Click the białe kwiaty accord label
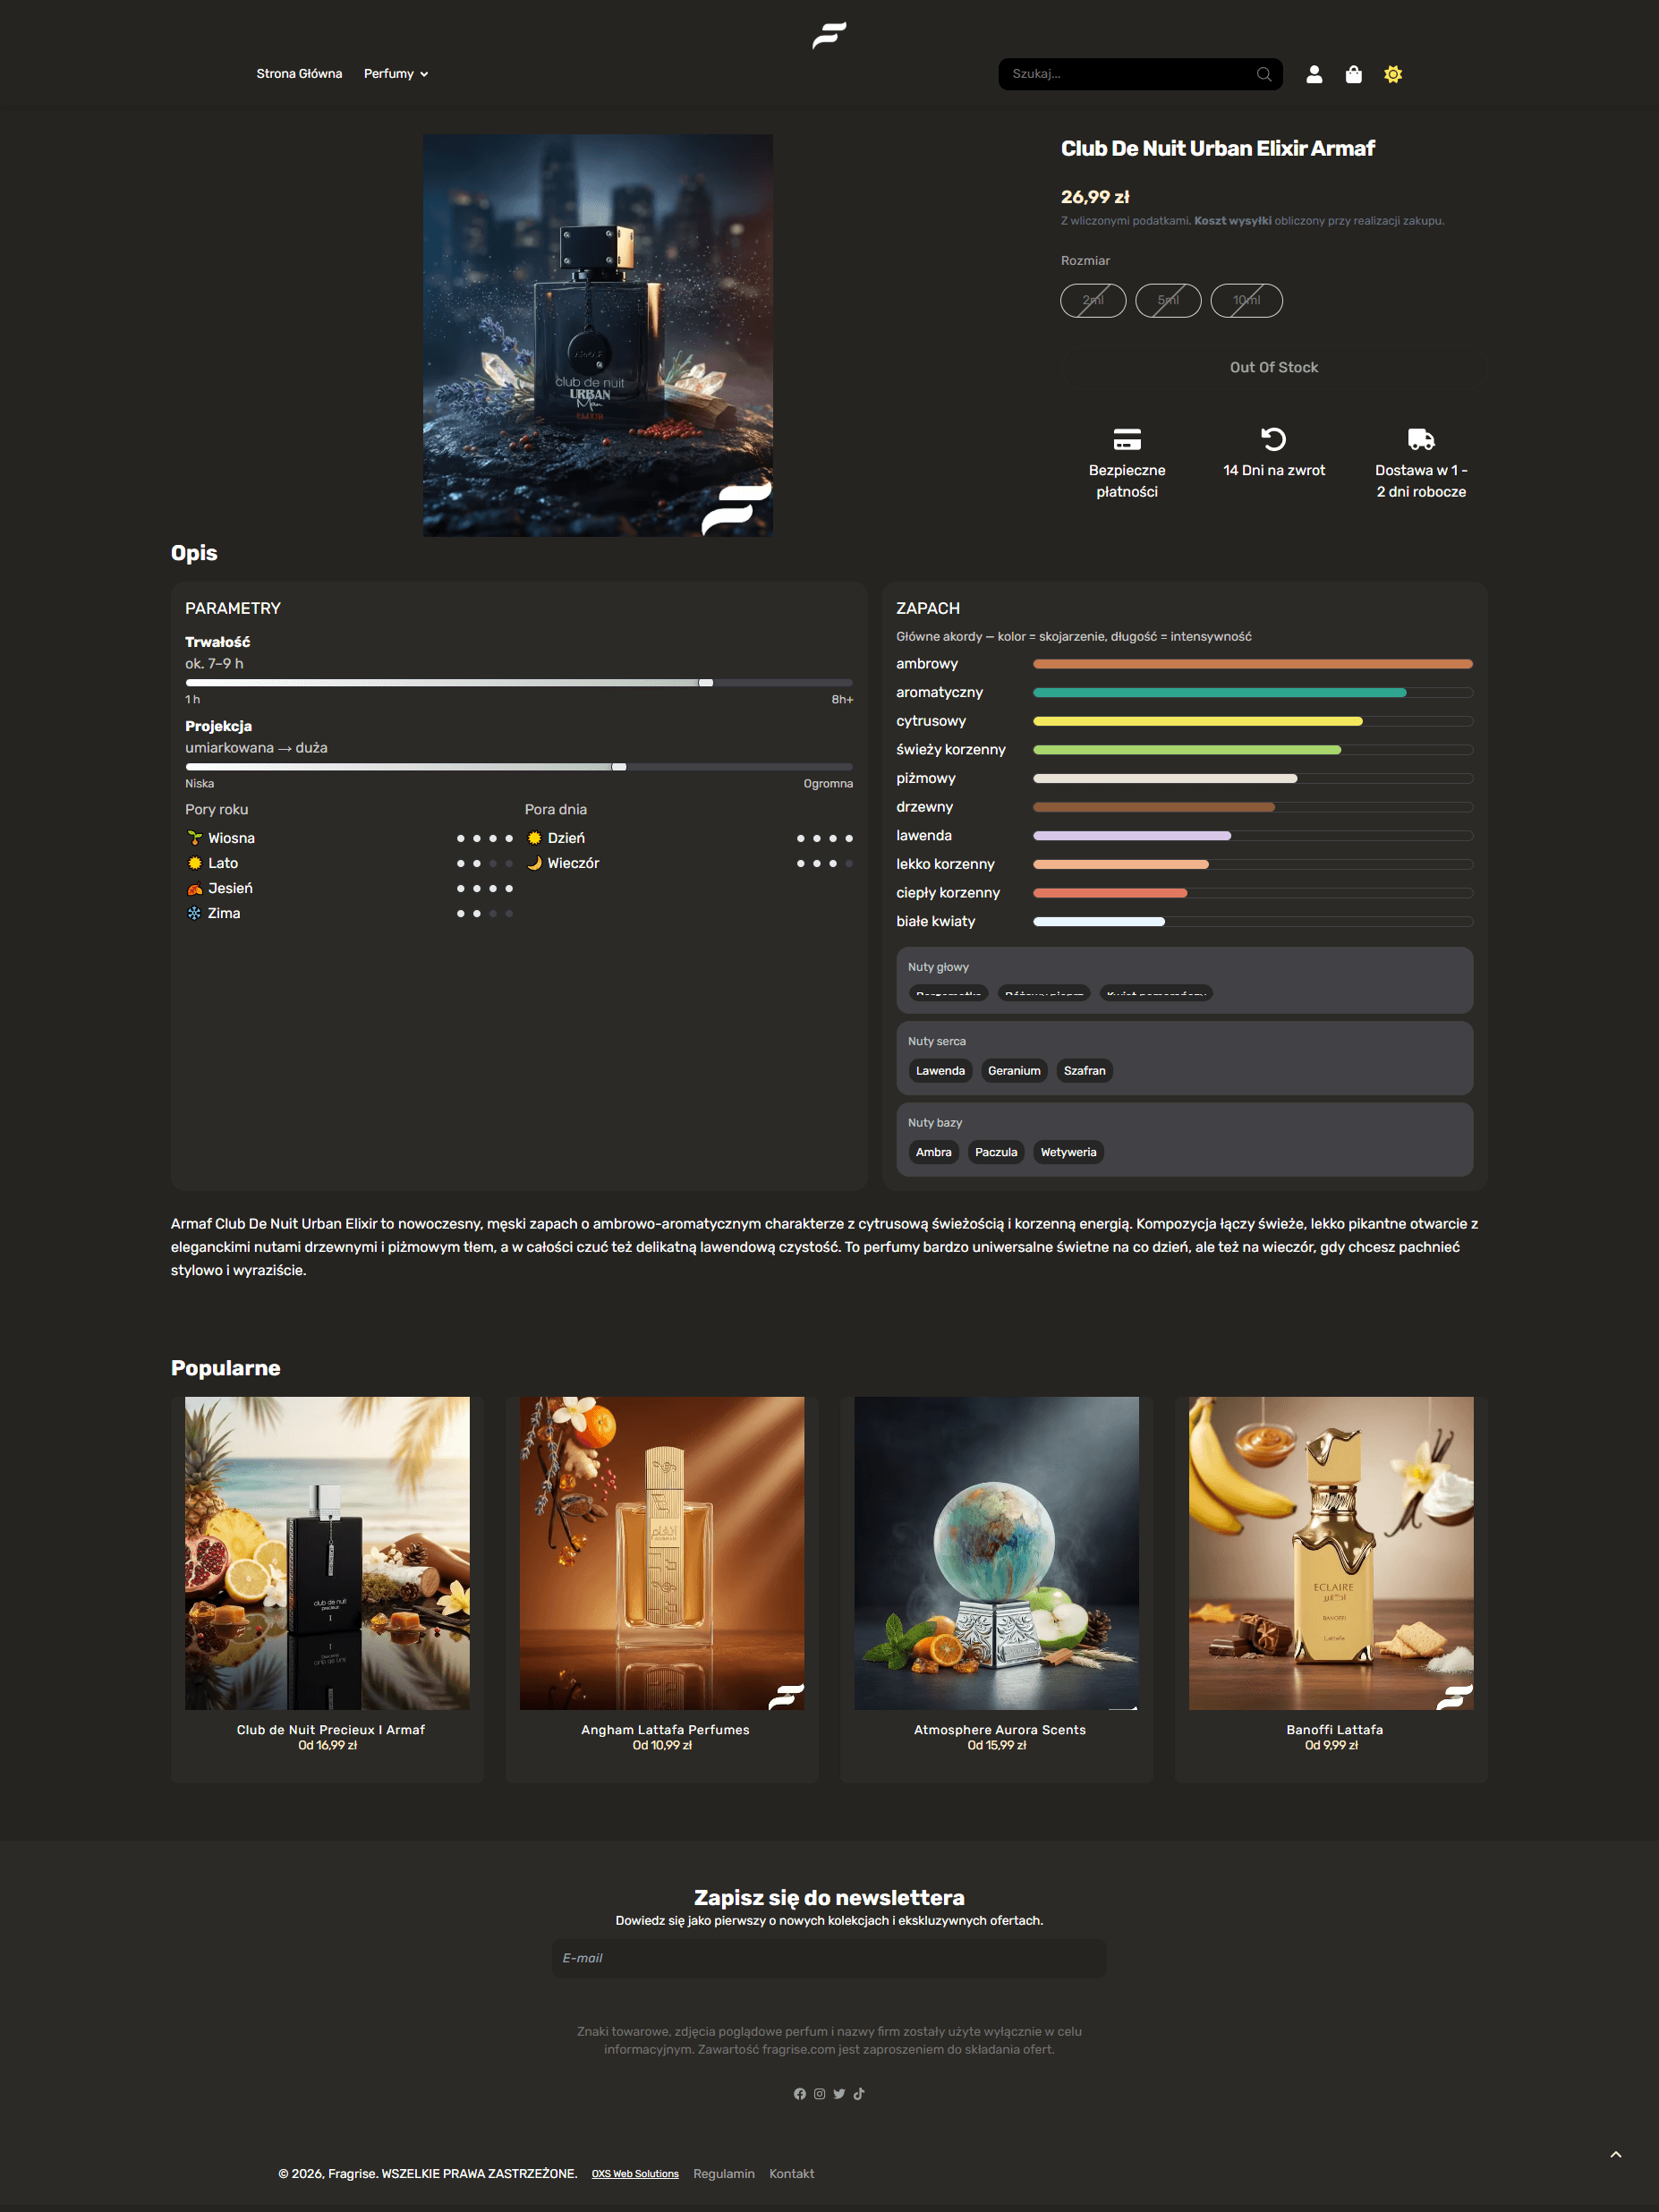This screenshot has width=1659, height=2212. click(936, 922)
